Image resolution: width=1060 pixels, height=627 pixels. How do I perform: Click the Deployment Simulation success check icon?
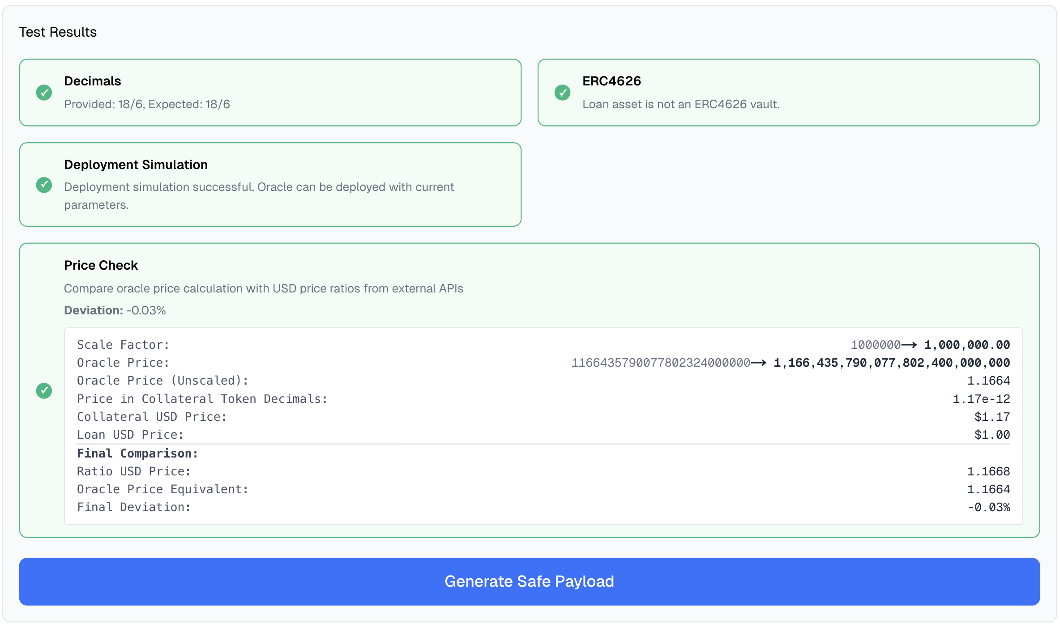44,185
